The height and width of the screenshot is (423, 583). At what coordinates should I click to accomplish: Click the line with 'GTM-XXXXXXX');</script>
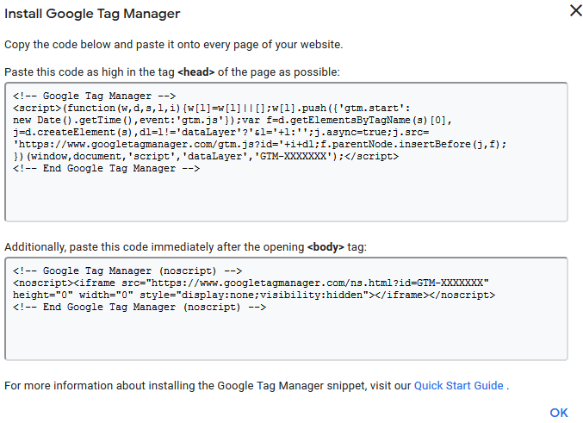[x=206, y=156]
